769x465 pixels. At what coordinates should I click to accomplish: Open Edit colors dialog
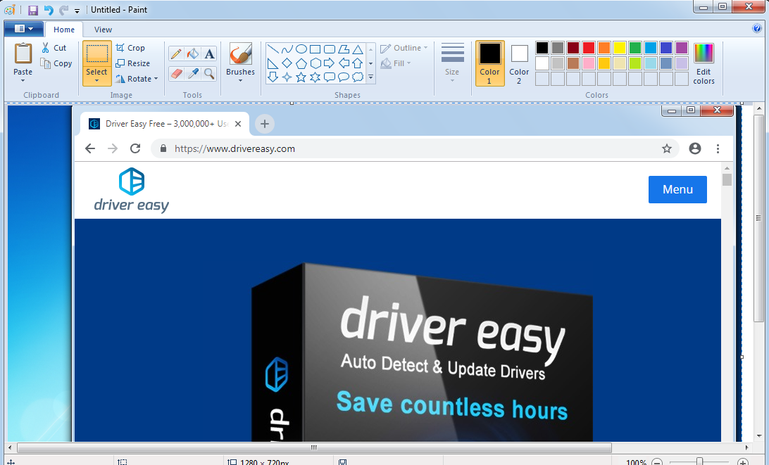tap(704, 64)
